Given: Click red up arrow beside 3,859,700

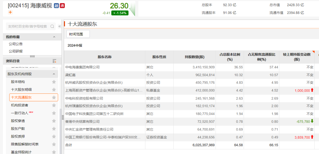Looking at the screenshot, I should (x=312, y=137).
